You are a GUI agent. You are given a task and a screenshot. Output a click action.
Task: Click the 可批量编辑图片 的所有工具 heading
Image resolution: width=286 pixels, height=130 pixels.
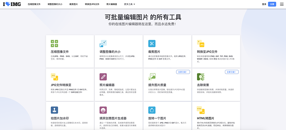pos(143,17)
